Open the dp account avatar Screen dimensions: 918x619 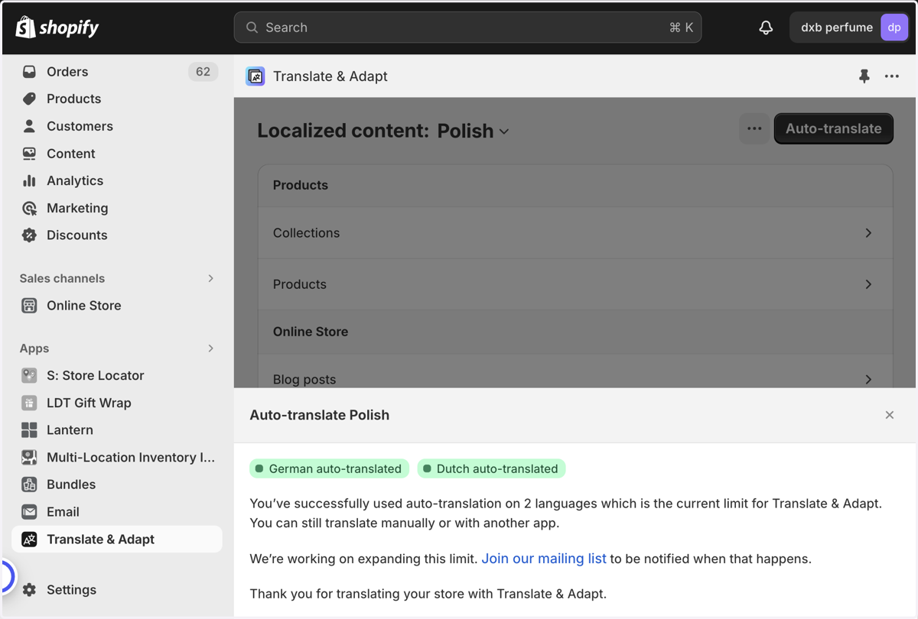click(894, 28)
